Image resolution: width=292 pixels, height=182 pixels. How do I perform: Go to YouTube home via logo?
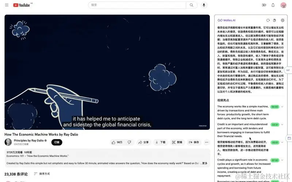22,5
